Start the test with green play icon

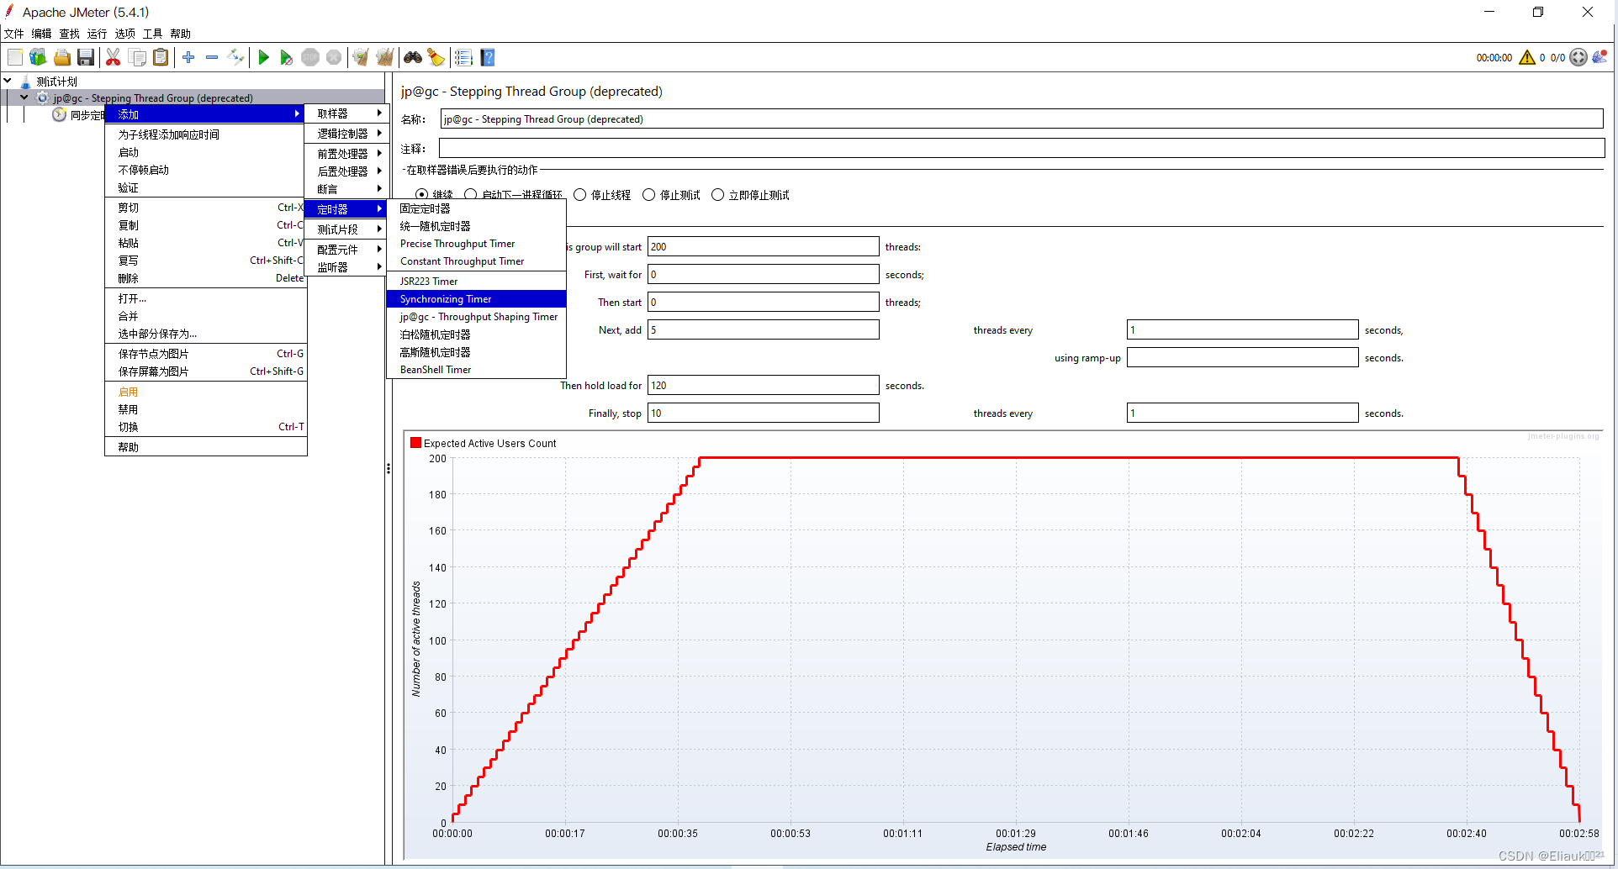(263, 57)
